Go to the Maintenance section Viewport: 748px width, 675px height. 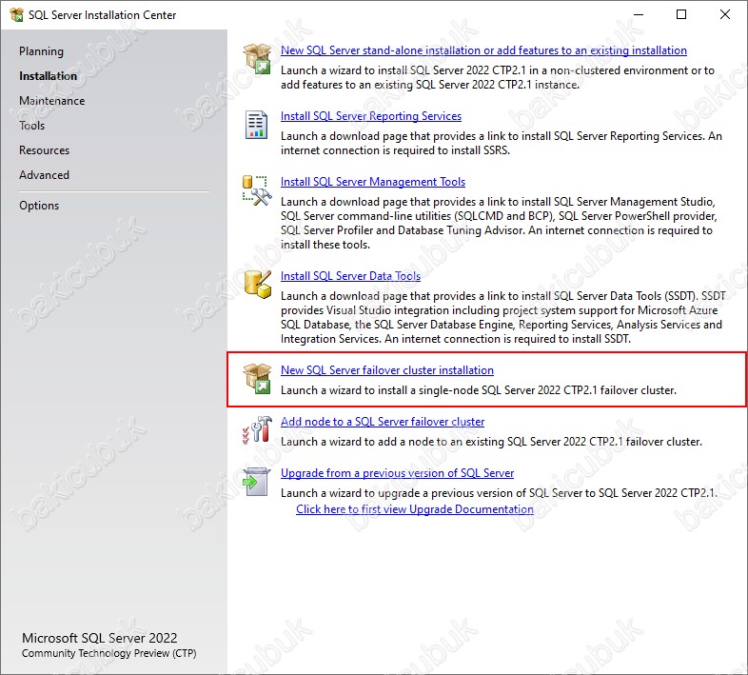pyautogui.click(x=52, y=101)
